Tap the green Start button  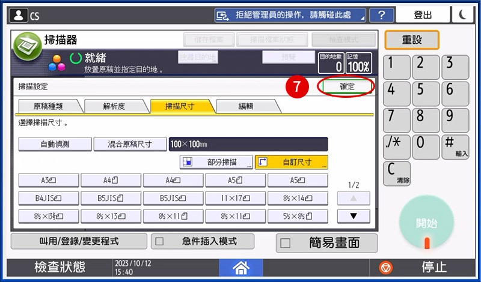tap(427, 223)
